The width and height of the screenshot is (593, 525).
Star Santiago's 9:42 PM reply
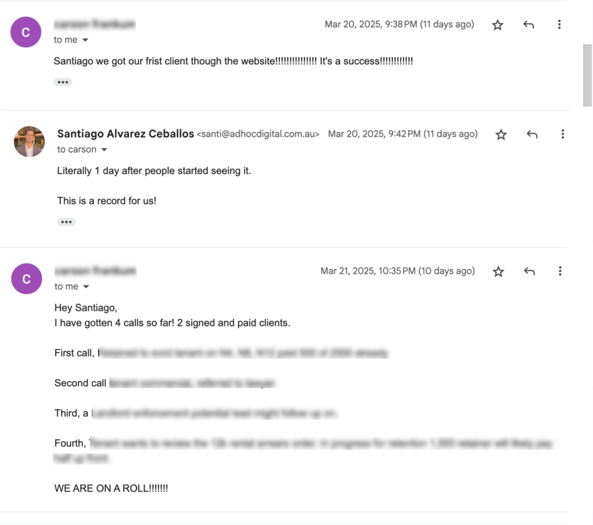501,134
